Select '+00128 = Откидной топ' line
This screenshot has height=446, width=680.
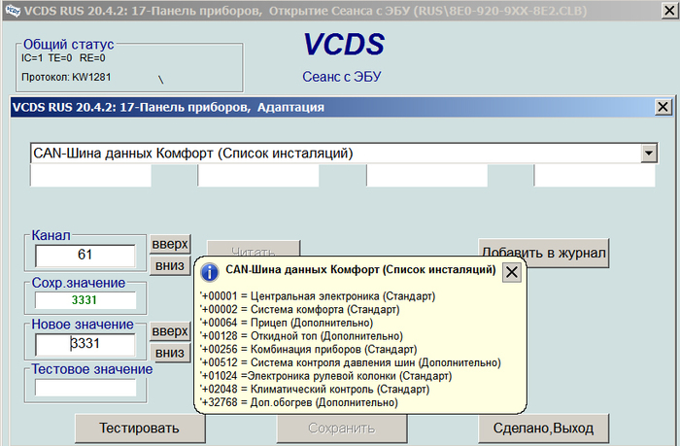[x=301, y=336]
